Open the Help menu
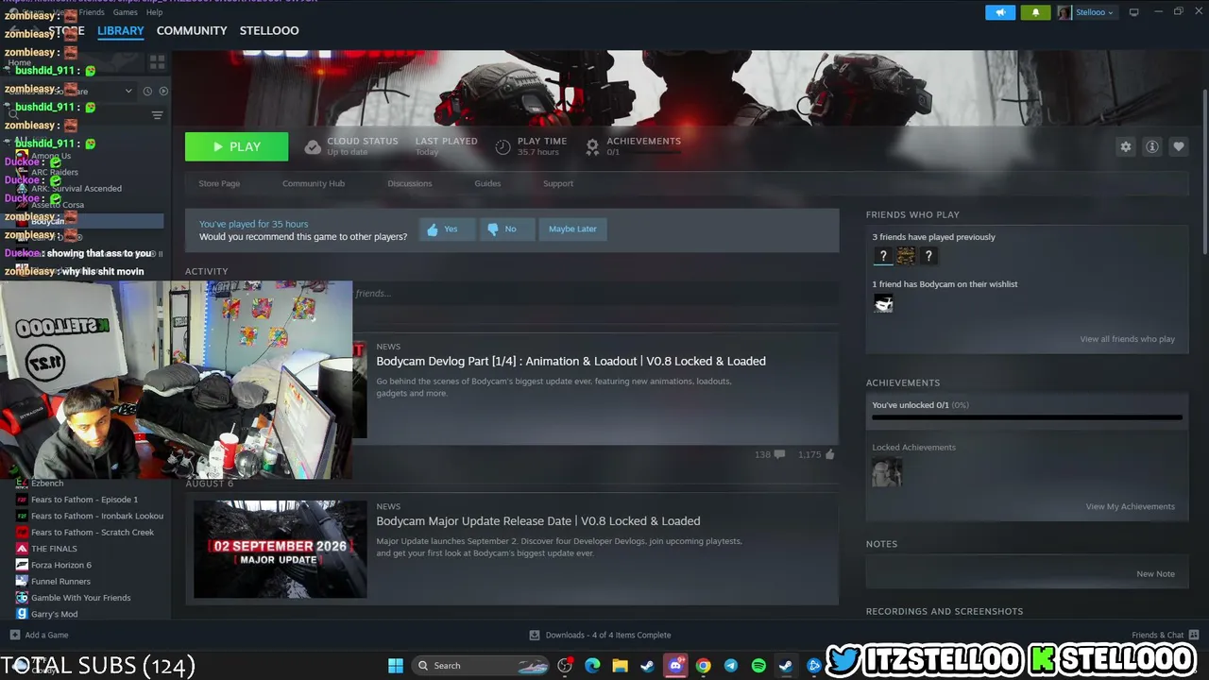 (x=154, y=12)
